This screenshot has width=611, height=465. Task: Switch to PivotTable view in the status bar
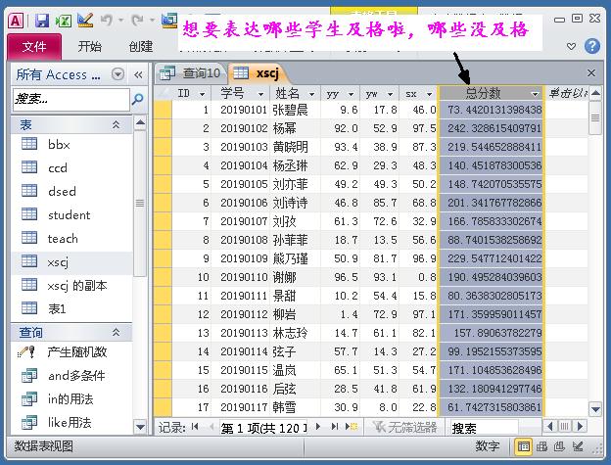[542, 446]
